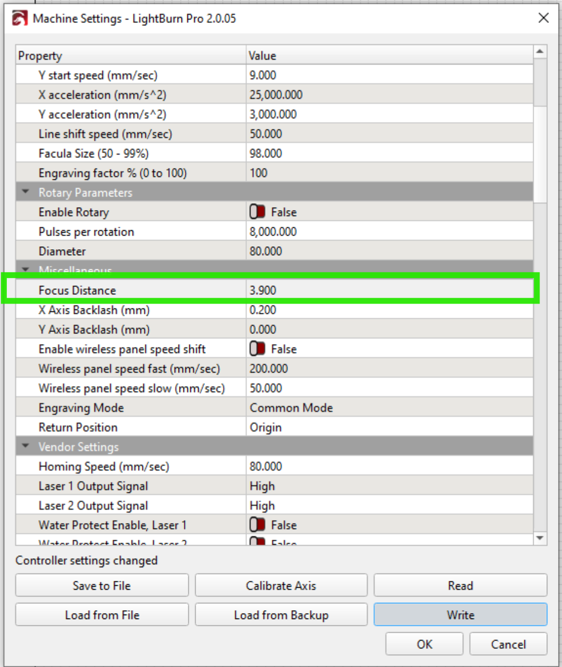This screenshot has width=562, height=667.
Task: Open the Calibrate Axis tool
Action: coord(281,586)
